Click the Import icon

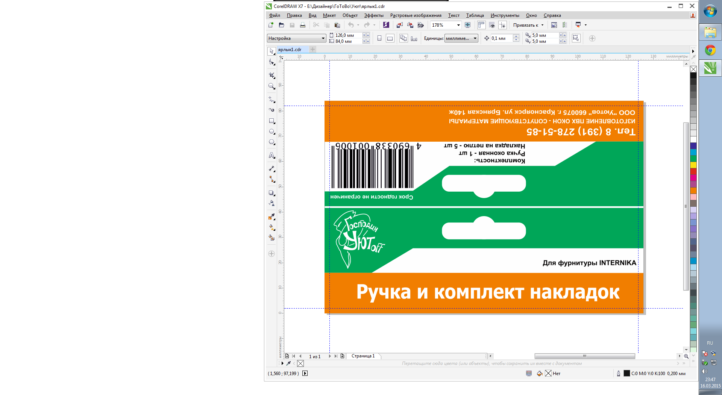(400, 25)
